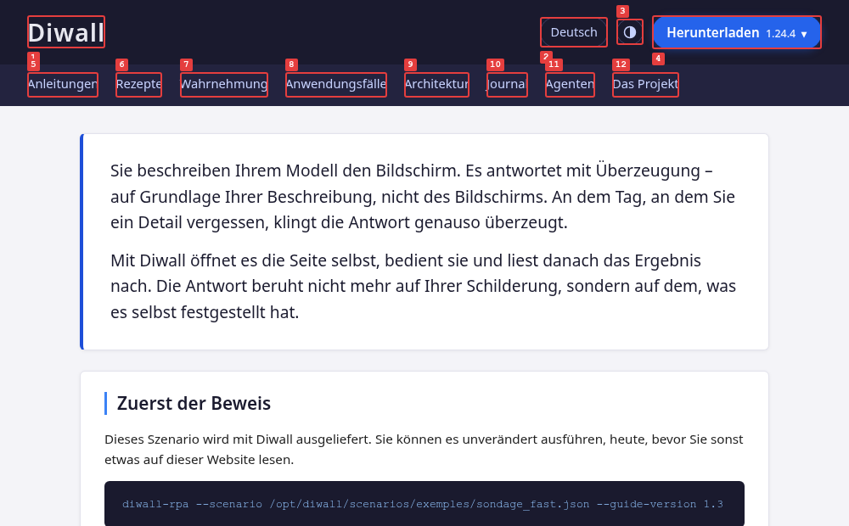Click the 'Zuerst der Beweis' heading
Viewport: 849px width, 526px height.
coord(194,404)
